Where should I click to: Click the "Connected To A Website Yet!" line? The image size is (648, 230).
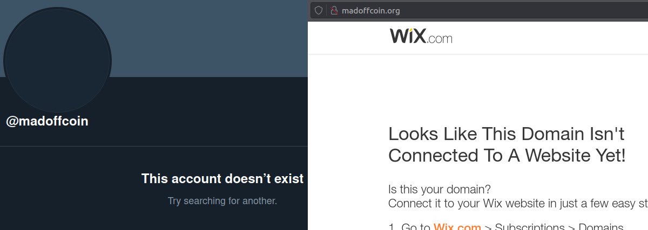(507, 156)
